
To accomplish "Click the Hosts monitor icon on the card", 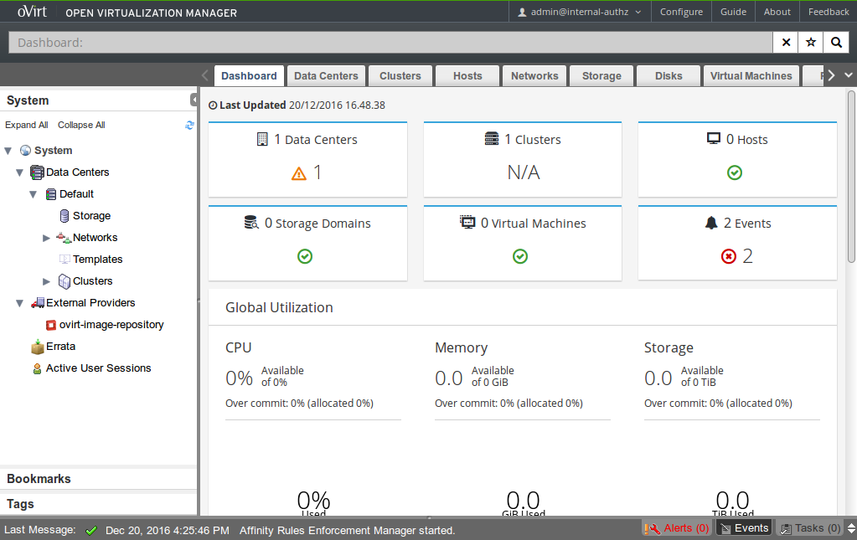I will [714, 139].
